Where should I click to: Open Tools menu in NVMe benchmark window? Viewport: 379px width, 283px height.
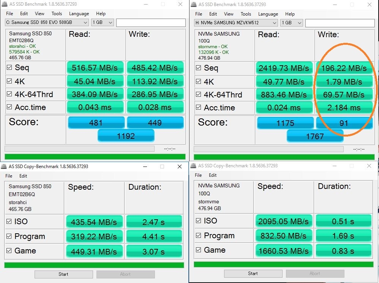coord(246,14)
